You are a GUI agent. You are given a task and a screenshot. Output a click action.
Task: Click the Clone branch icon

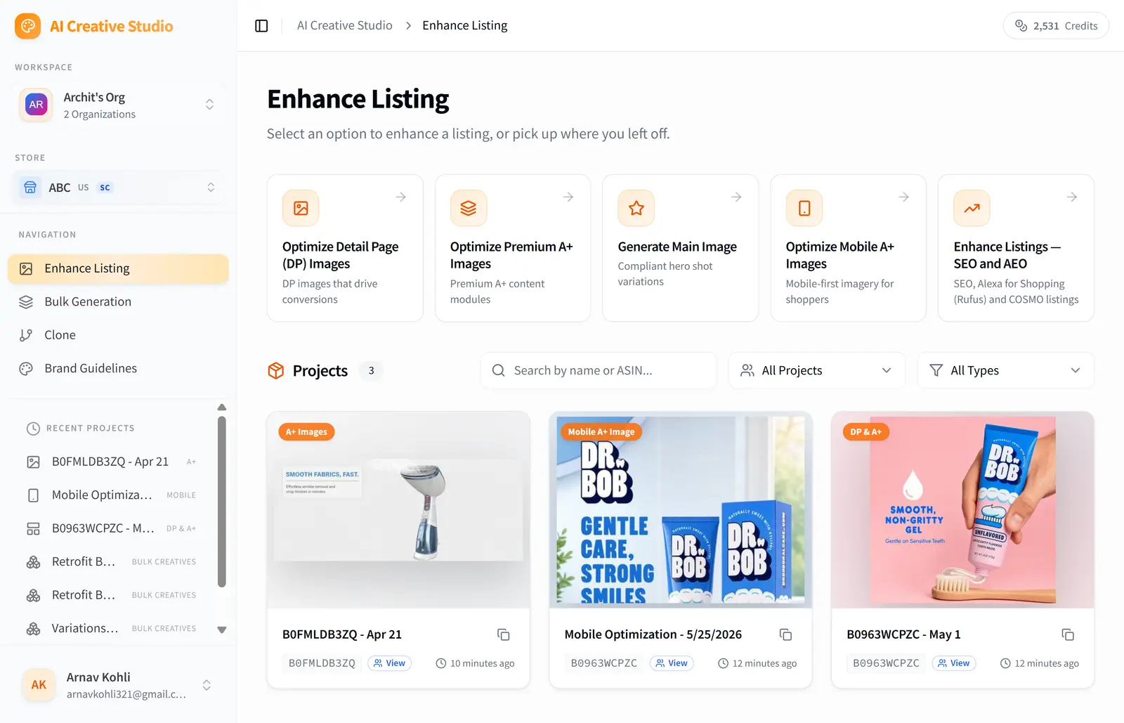(26, 335)
